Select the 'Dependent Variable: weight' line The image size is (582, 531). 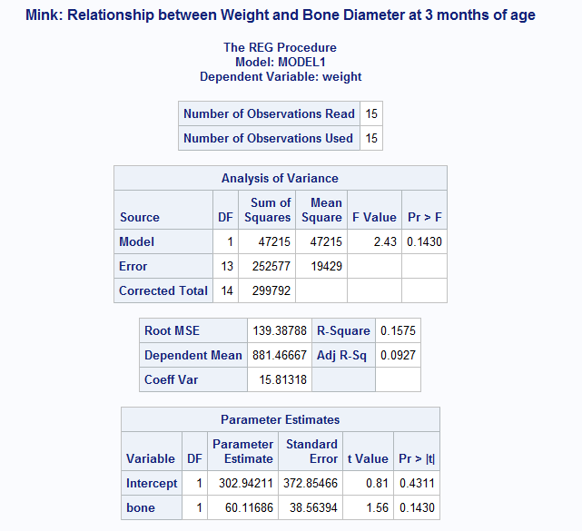(x=281, y=77)
